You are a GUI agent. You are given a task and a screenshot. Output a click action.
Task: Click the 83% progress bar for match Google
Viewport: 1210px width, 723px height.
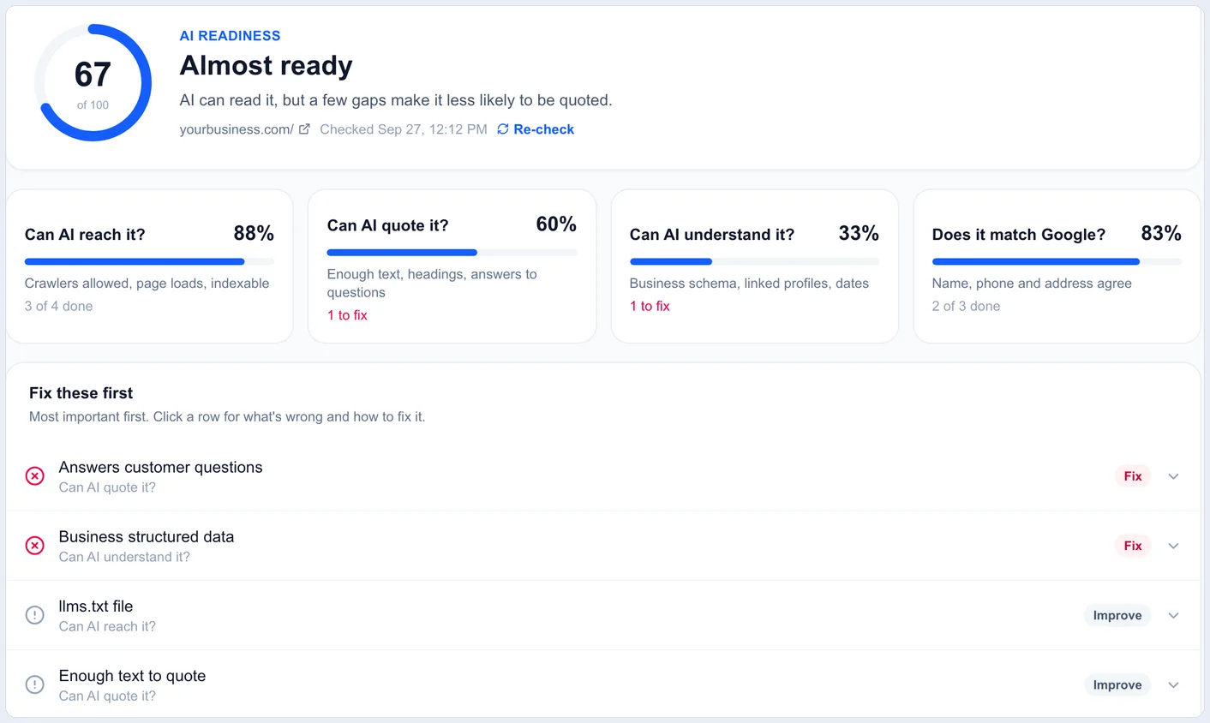tap(1057, 261)
